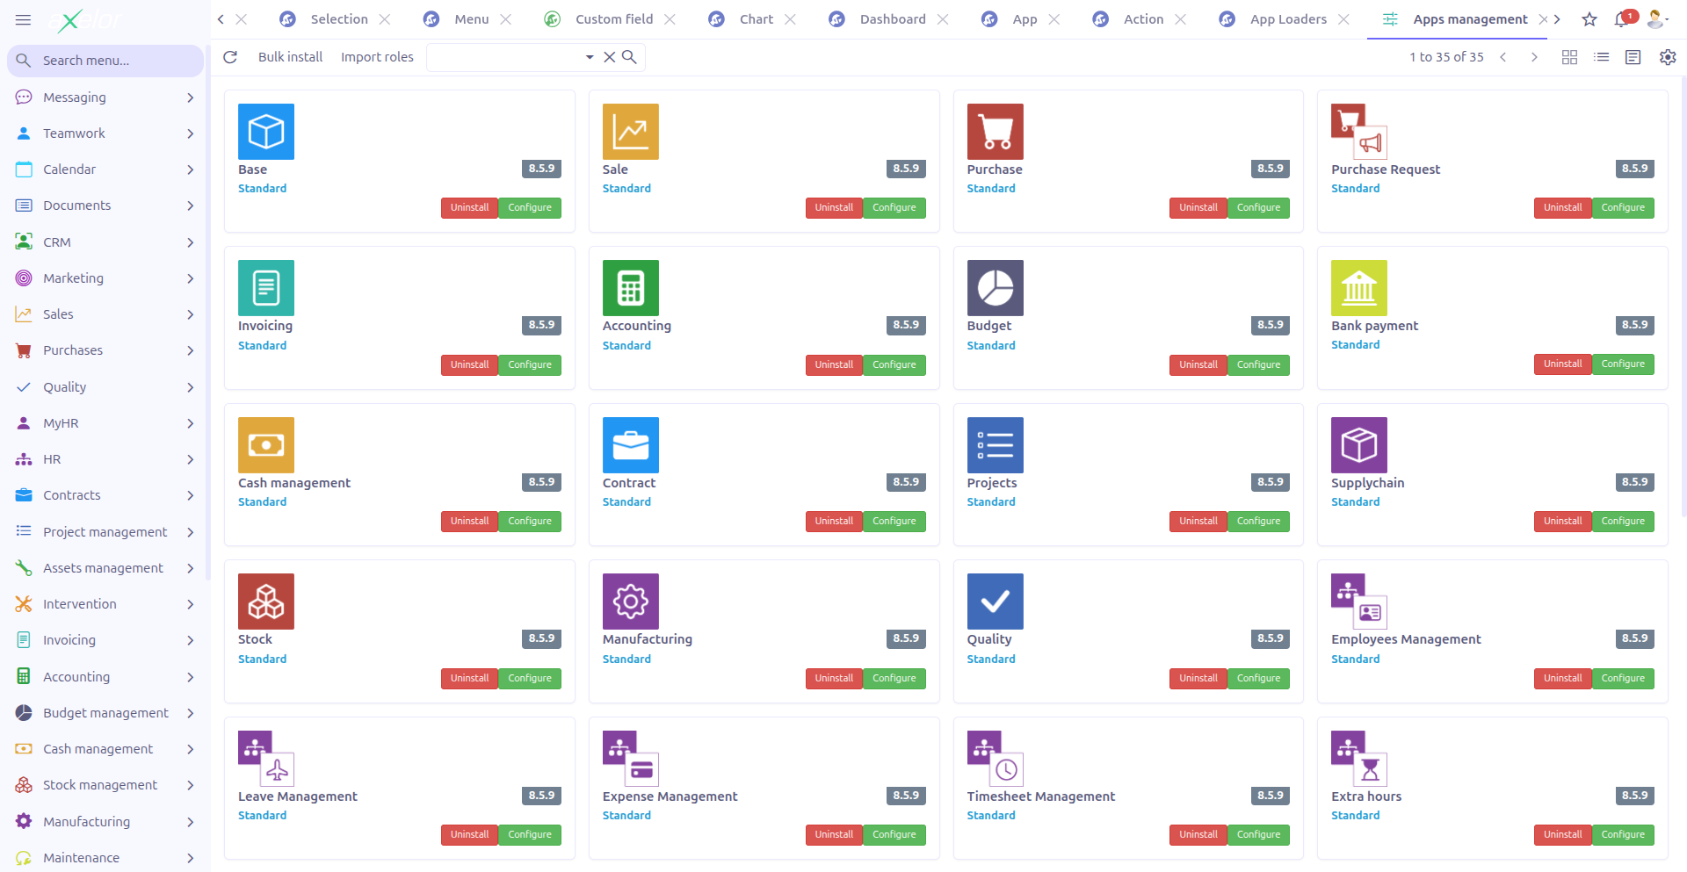Select the CRM icon in the sidebar

pyautogui.click(x=24, y=241)
